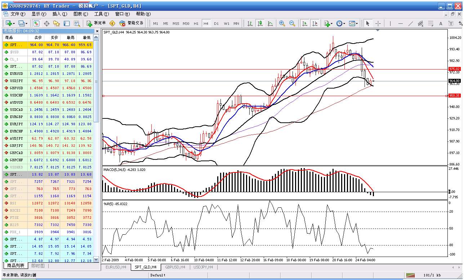Open the profiles icon
The width and height of the screenshot is (464, 280).
pos(21,23)
